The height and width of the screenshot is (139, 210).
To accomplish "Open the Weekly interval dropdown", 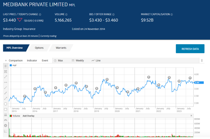I will tap(78, 61).
